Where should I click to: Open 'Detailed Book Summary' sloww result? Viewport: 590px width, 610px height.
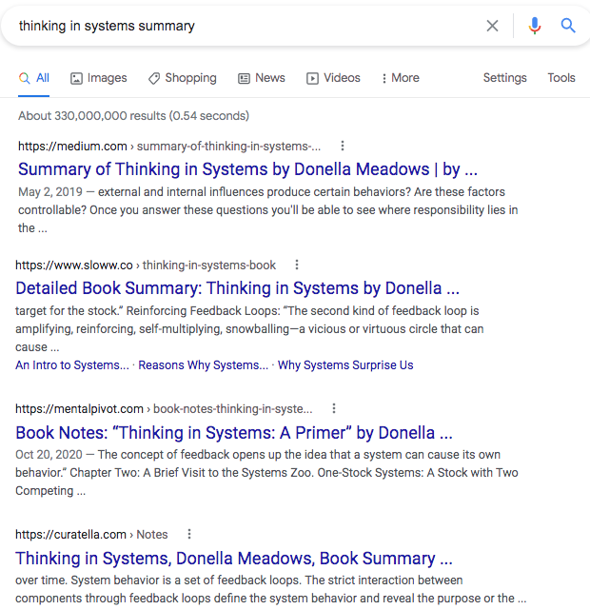[237, 288]
